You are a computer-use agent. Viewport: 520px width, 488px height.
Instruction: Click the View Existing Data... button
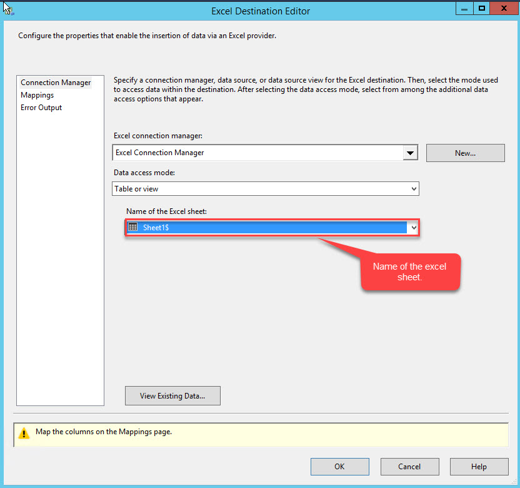tap(172, 395)
